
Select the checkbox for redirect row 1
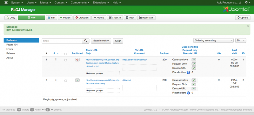(66, 60)
